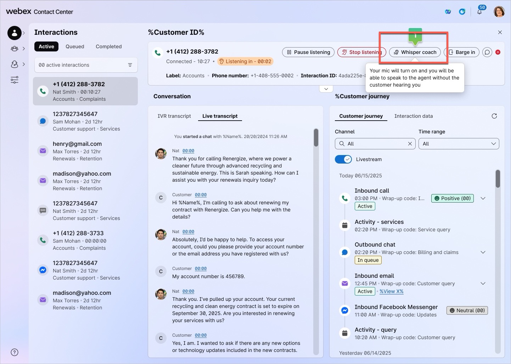Open the %View X% link

(391, 291)
